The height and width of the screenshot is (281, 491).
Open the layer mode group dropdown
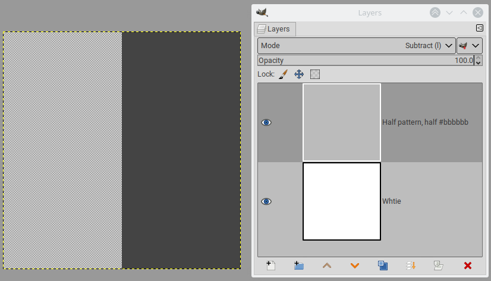[470, 46]
